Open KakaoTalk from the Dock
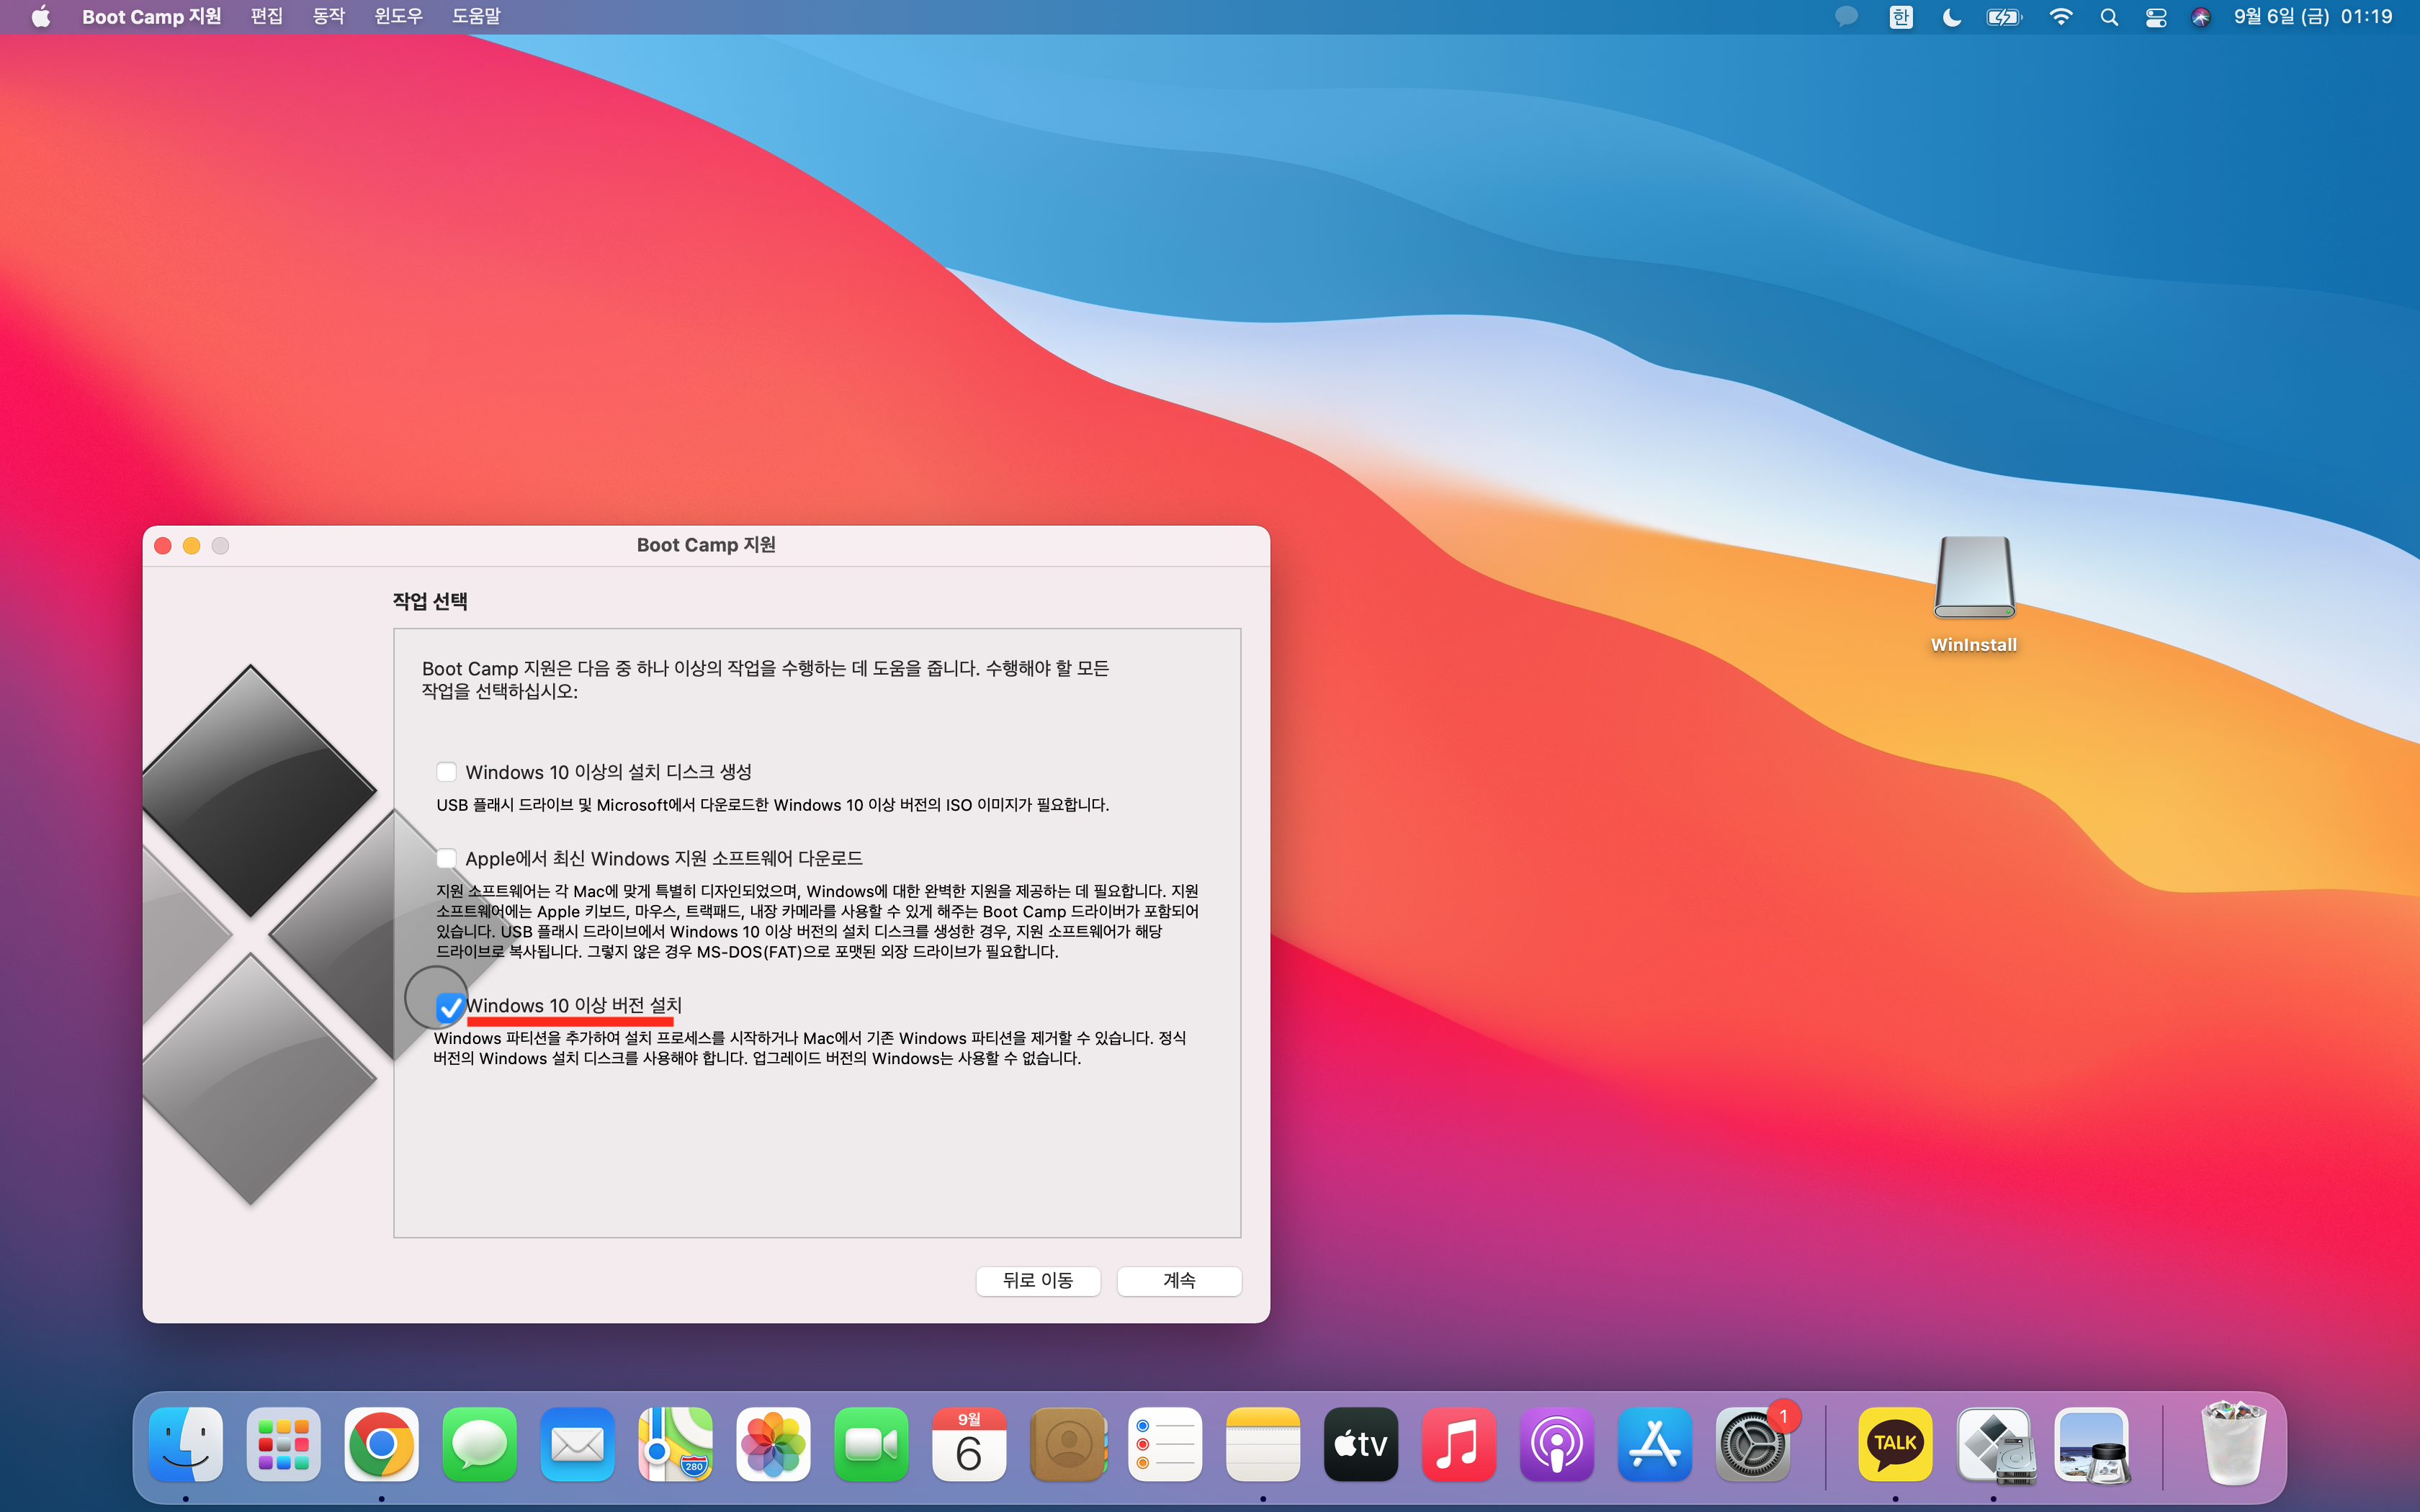This screenshot has height=1512, width=2420. coord(1895,1444)
